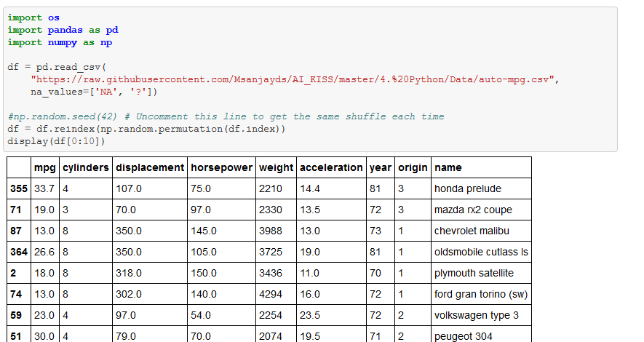Click weight value 3725
644x342 pixels.
(276, 252)
